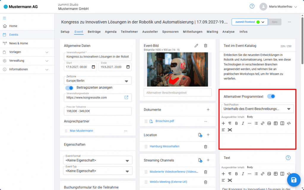This screenshot has height=190, width=304.
Task: Remove Hamburg Messehallen with its trash icon
Action: (205, 146)
